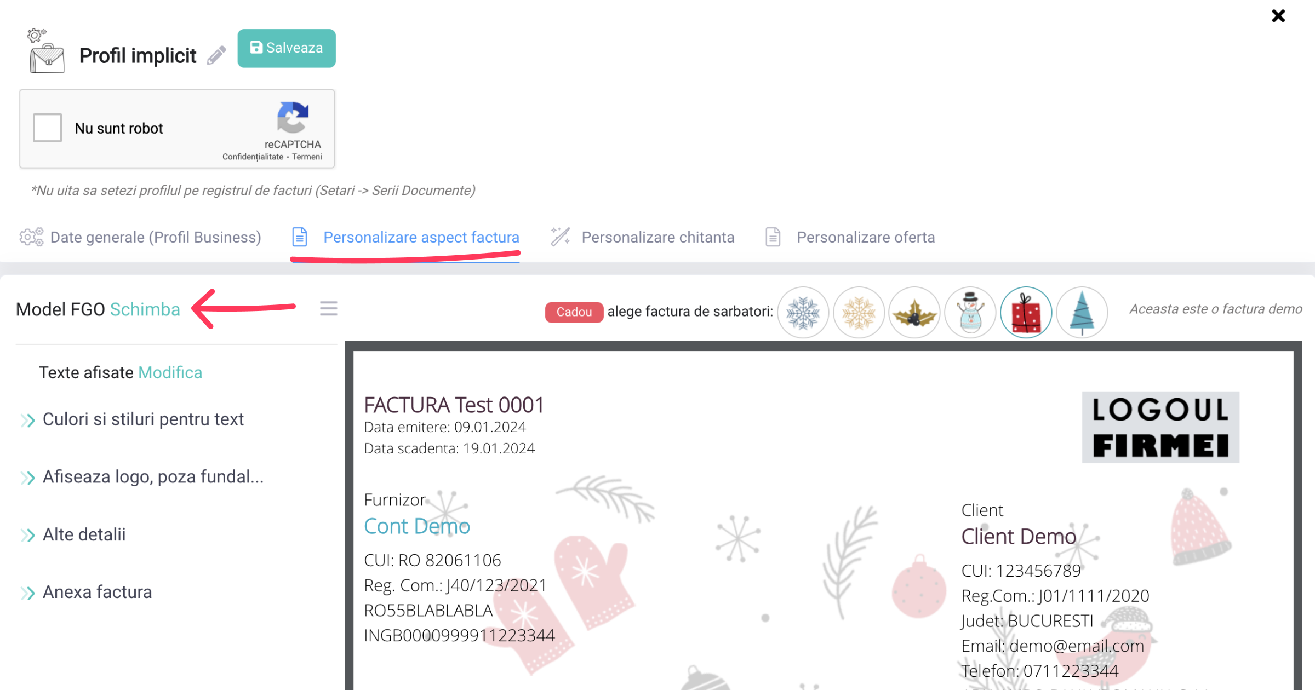This screenshot has width=1315, height=690.
Task: Select the snowman holiday invoice theme
Action: 970,313
